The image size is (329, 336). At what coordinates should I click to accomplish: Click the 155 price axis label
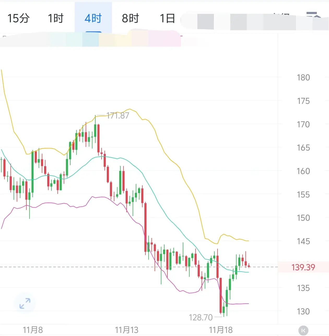pyautogui.click(x=303, y=195)
